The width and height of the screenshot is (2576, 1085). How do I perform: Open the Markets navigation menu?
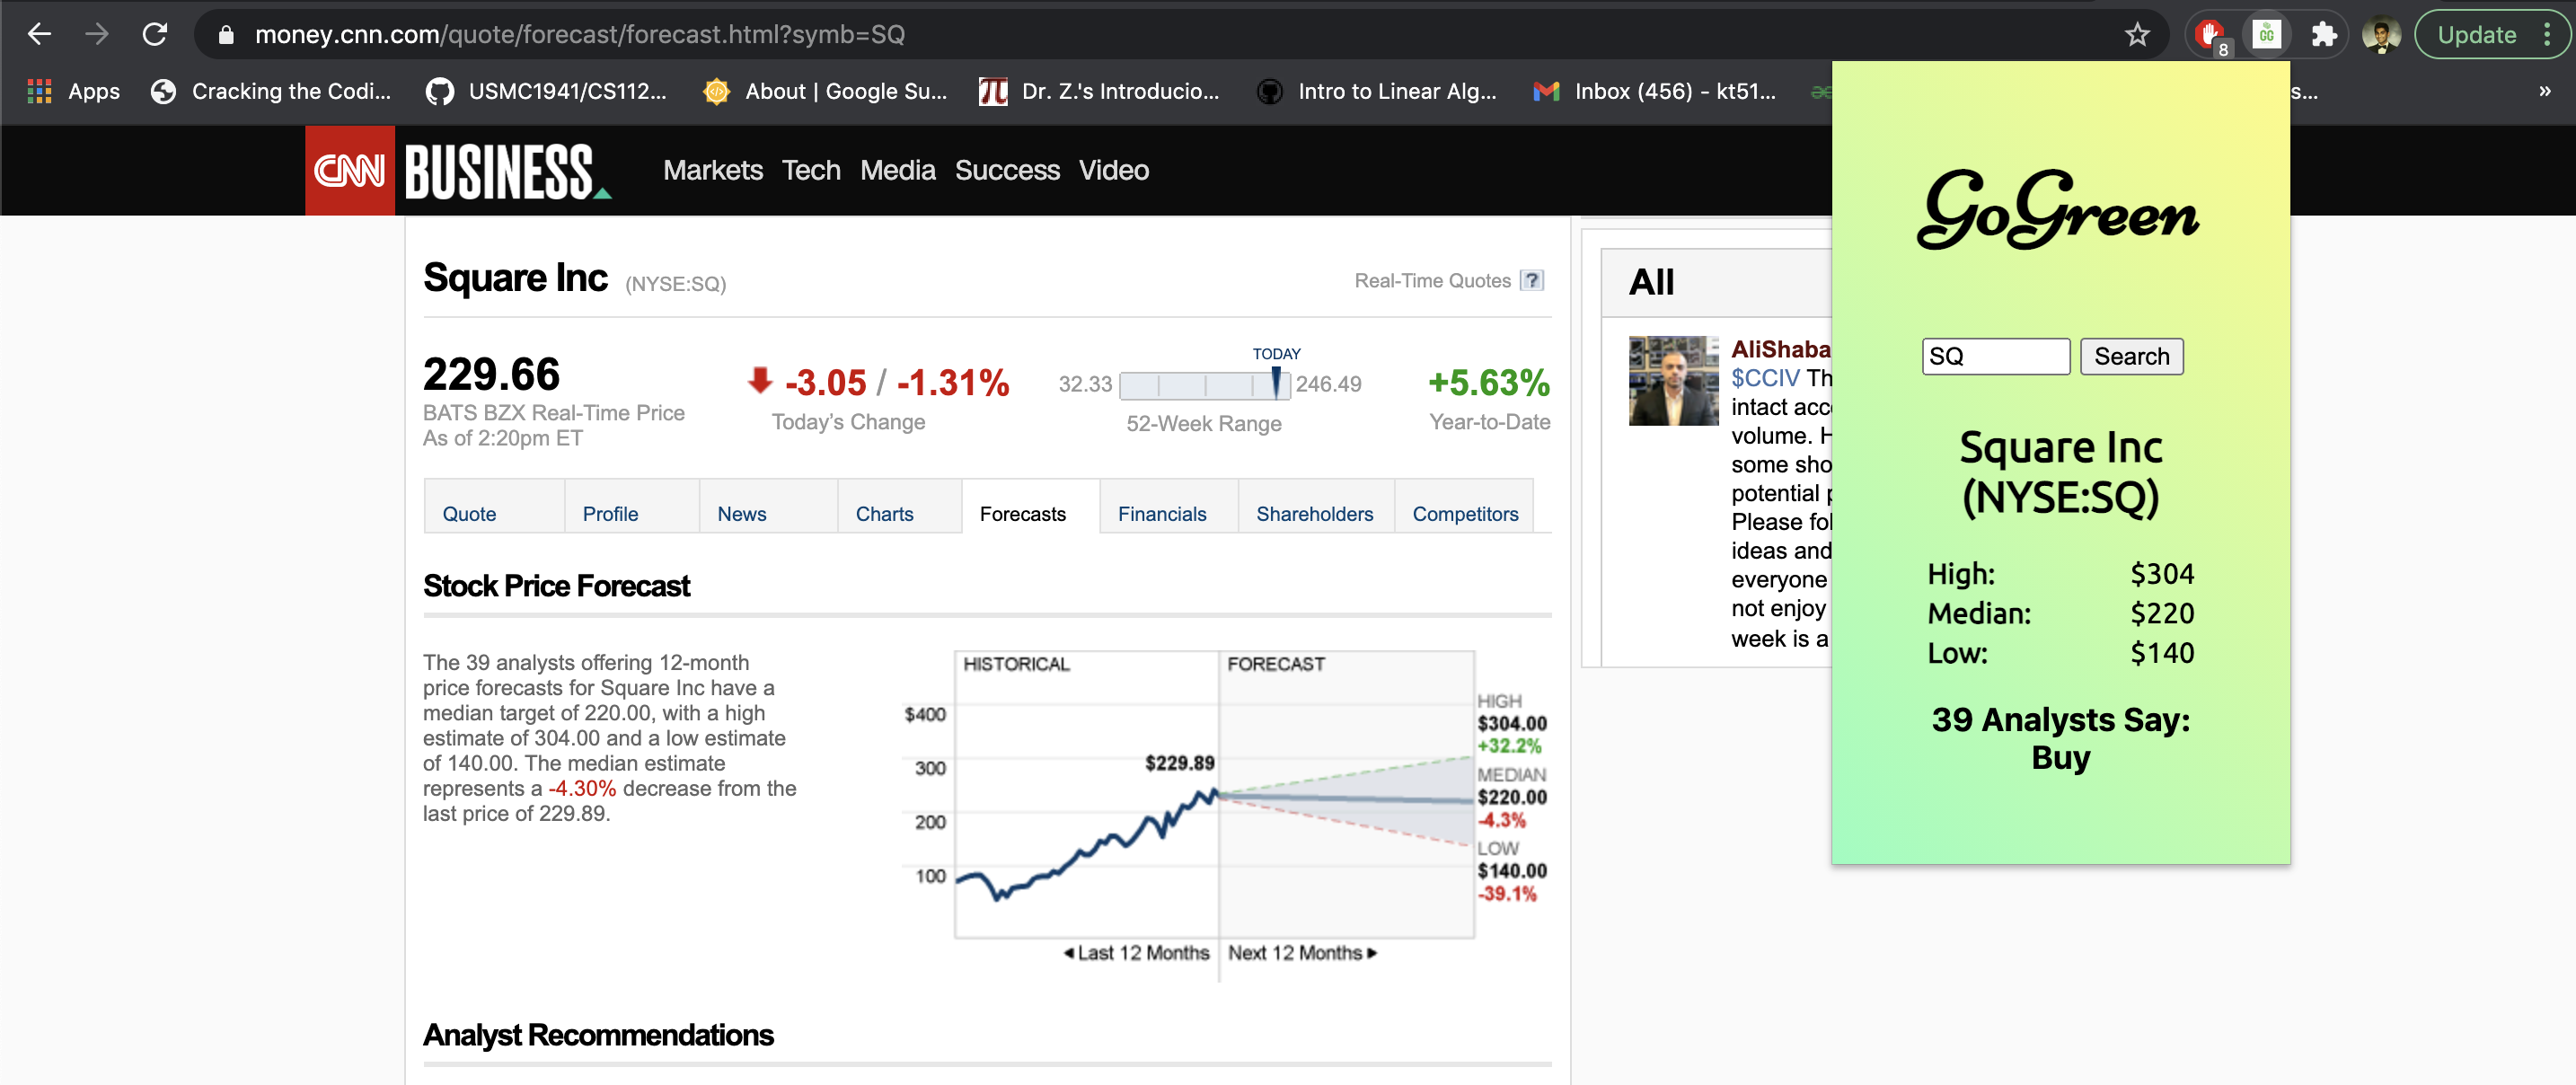[x=712, y=171]
